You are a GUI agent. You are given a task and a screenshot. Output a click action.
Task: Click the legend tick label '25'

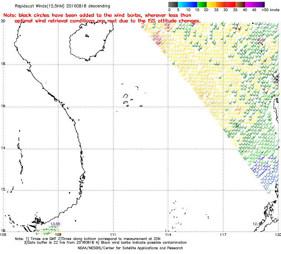pos(216,10)
